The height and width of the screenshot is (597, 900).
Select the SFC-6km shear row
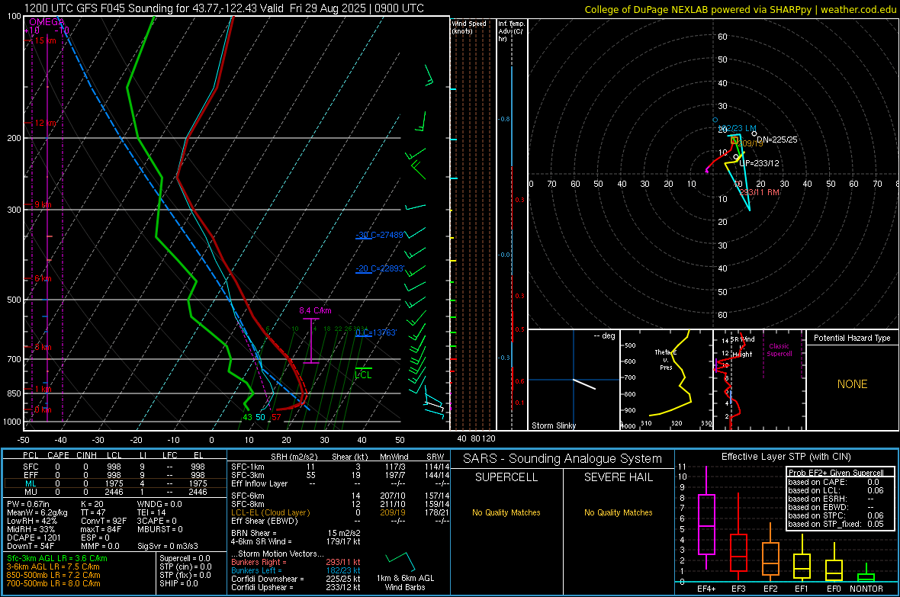(x=339, y=496)
